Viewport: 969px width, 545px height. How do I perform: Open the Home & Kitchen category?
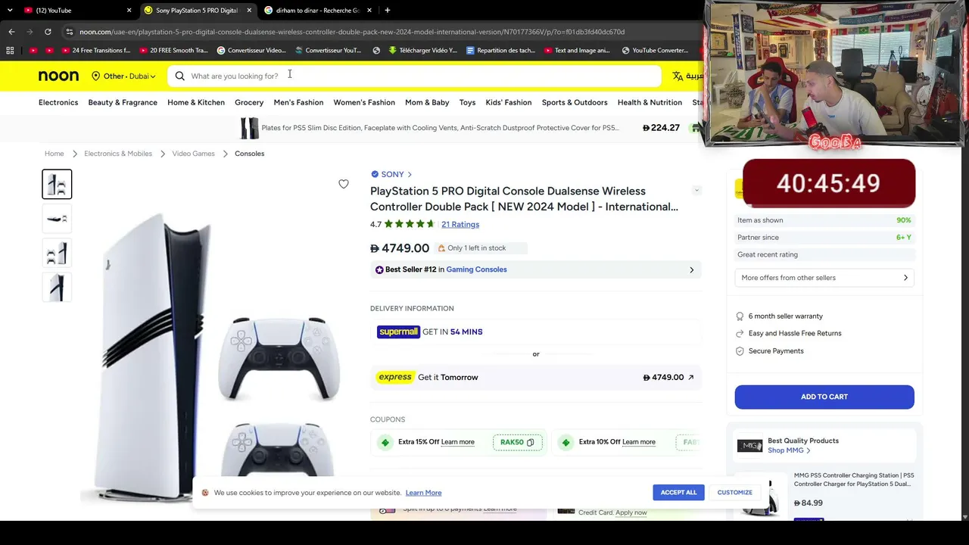[x=196, y=102]
